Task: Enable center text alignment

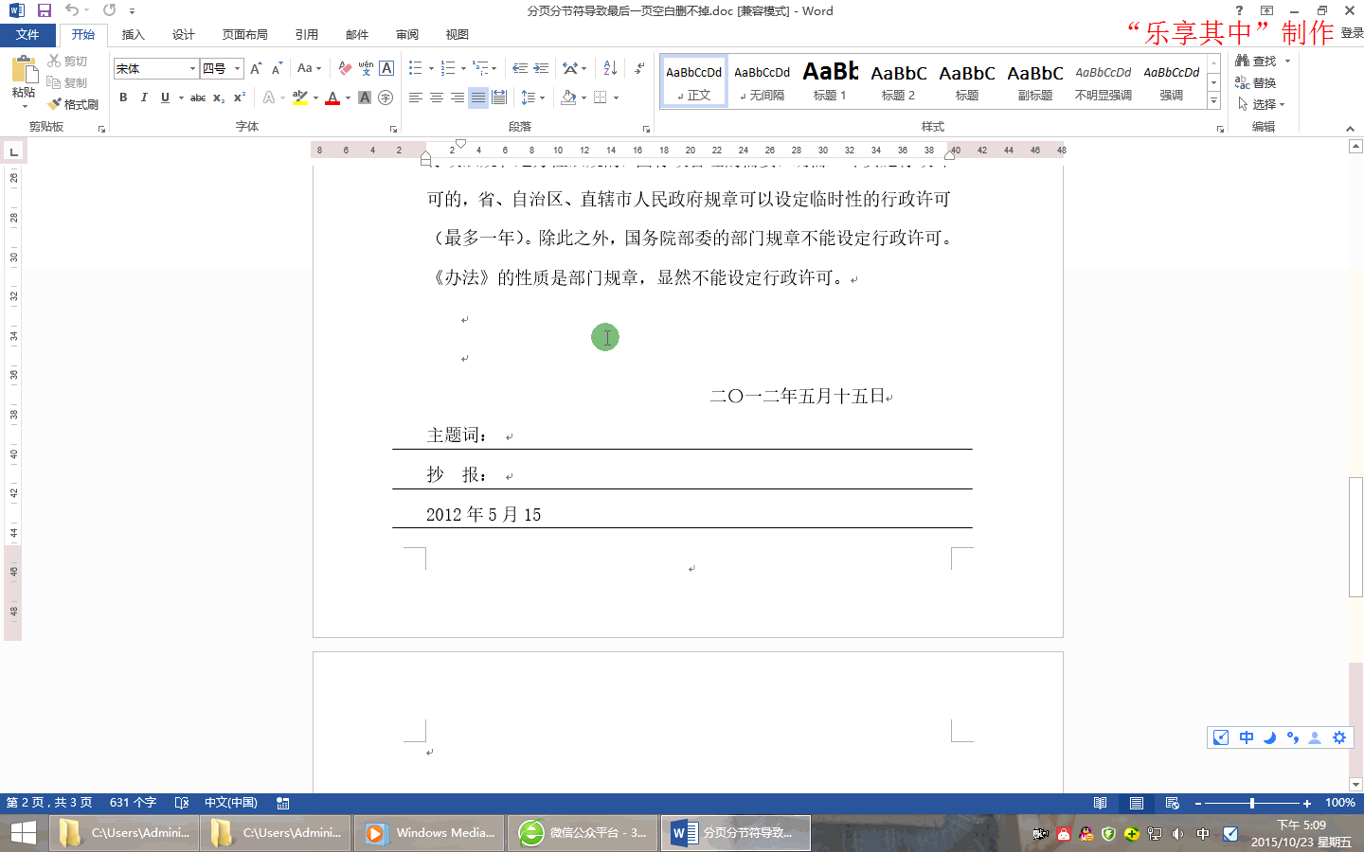Action: (x=435, y=97)
